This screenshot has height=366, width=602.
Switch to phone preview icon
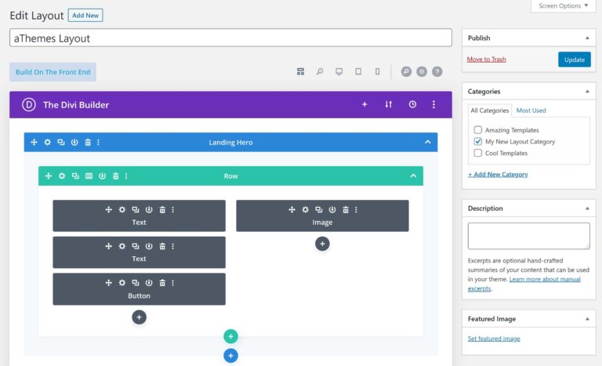(377, 71)
